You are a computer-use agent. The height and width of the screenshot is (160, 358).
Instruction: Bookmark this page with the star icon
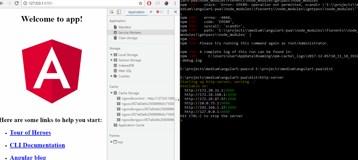[x=141, y=3]
